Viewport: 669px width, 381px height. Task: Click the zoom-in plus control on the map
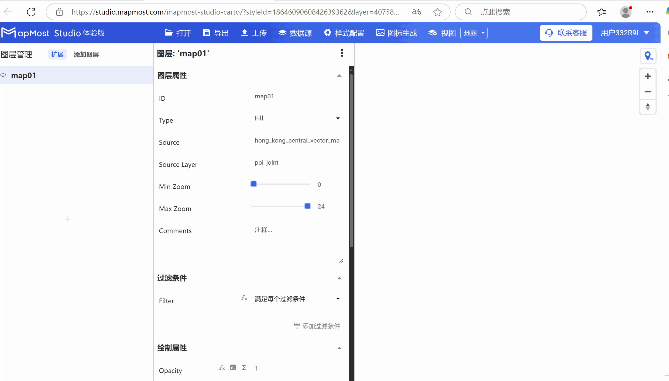point(648,76)
